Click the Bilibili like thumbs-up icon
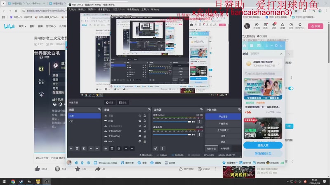Screen dimensions: 330x185 pos(37,169)
